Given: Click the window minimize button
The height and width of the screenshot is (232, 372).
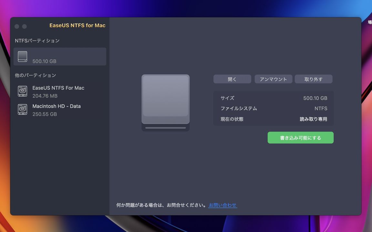Looking at the screenshot, I should point(25,26).
